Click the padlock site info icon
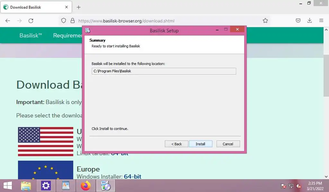The width and height of the screenshot is (329, 192). click(73, 21)
